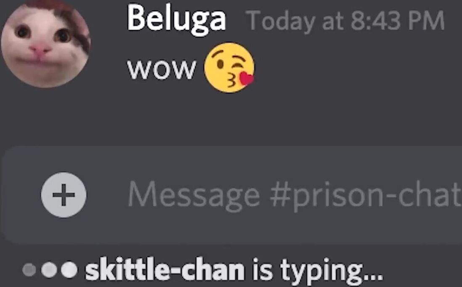Click the plus attachment button
Viewport: 462px width, 287px height.
(64, 195)
